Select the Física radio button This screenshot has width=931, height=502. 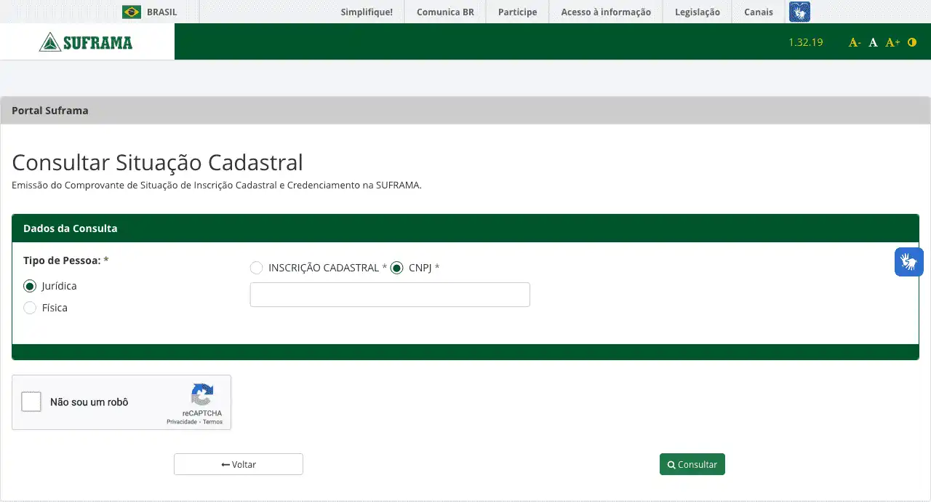click(30, 308)
